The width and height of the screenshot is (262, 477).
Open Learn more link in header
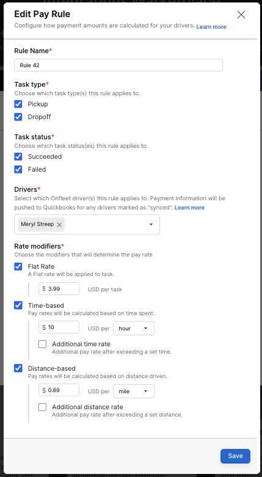tap(211, 27)
